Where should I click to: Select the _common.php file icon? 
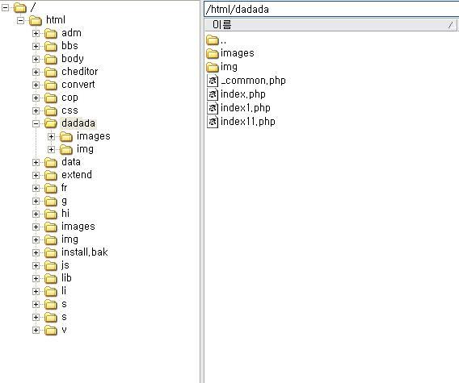pos(213,81)
